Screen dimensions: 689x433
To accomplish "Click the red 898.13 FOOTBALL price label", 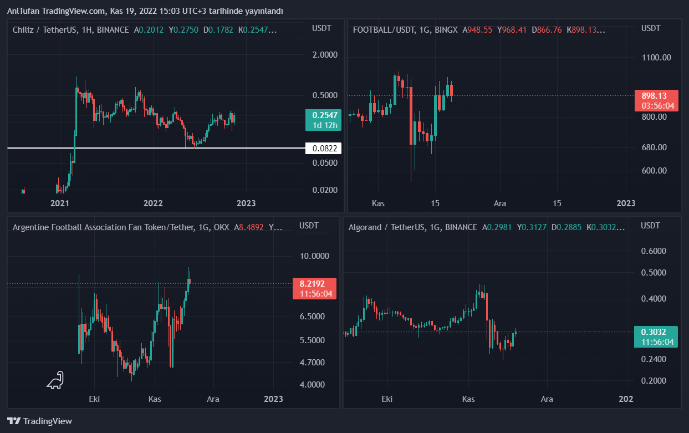I will coord(656,100).
